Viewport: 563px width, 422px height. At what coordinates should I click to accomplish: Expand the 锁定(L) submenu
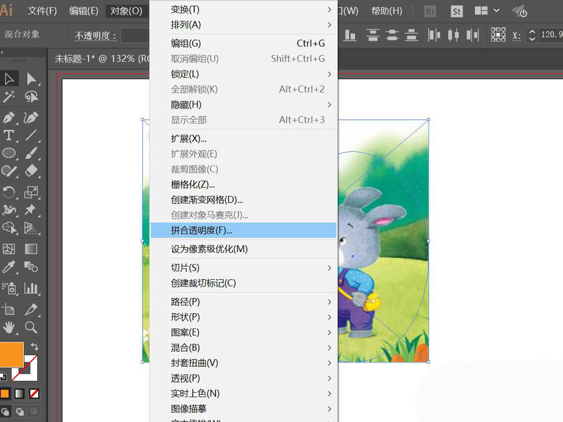tap(243, 74)
